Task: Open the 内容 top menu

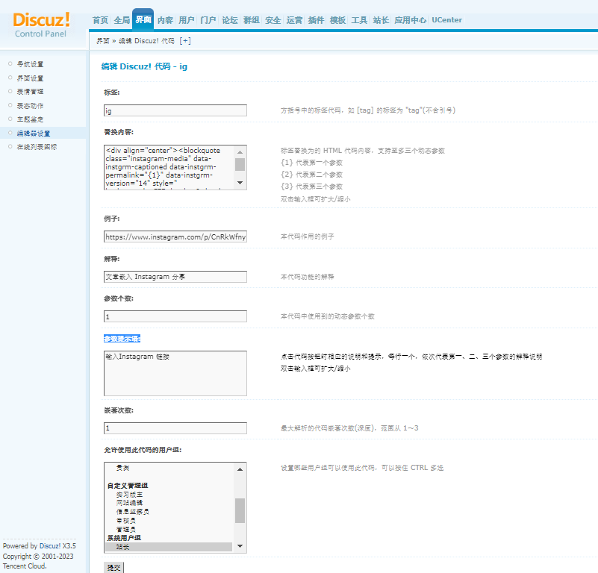Action: point(165,20)
